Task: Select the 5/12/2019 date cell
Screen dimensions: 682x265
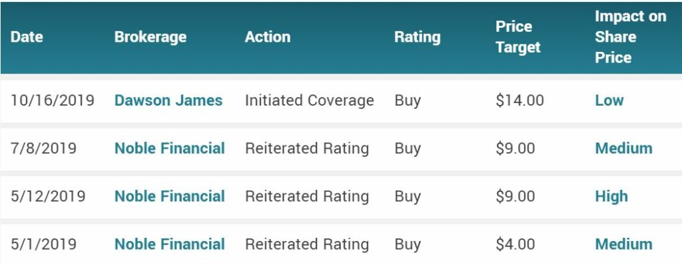Action: [48, 196]
